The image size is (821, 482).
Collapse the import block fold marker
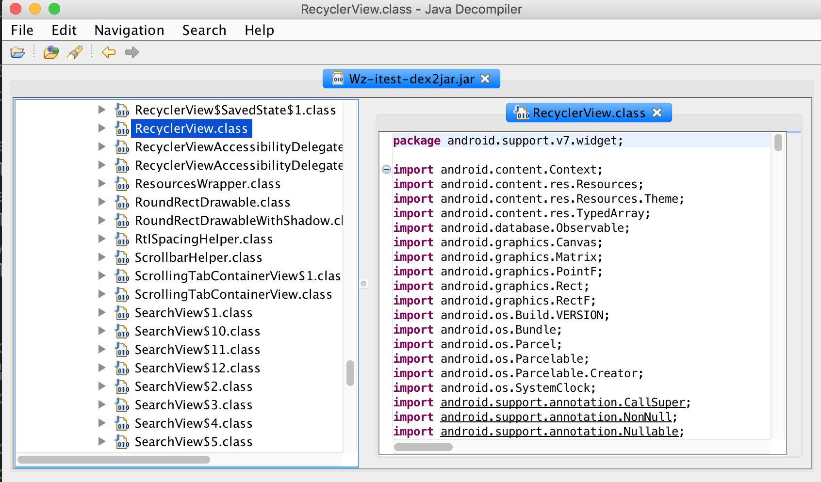pos(387,169)
